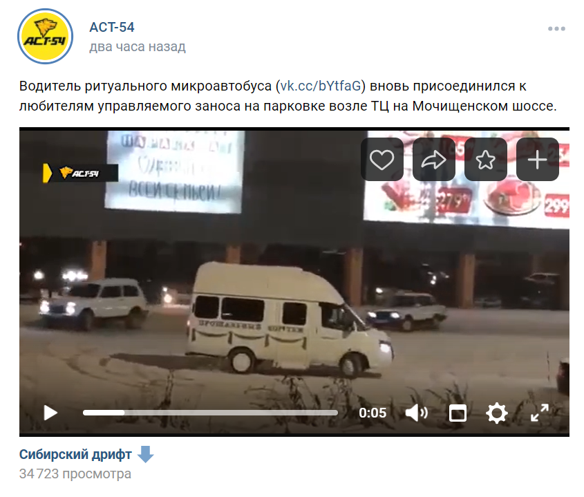The height and width of the screenshot is (497, 584).
Task: Add the video with the plus icon
Action: (538, 160)
